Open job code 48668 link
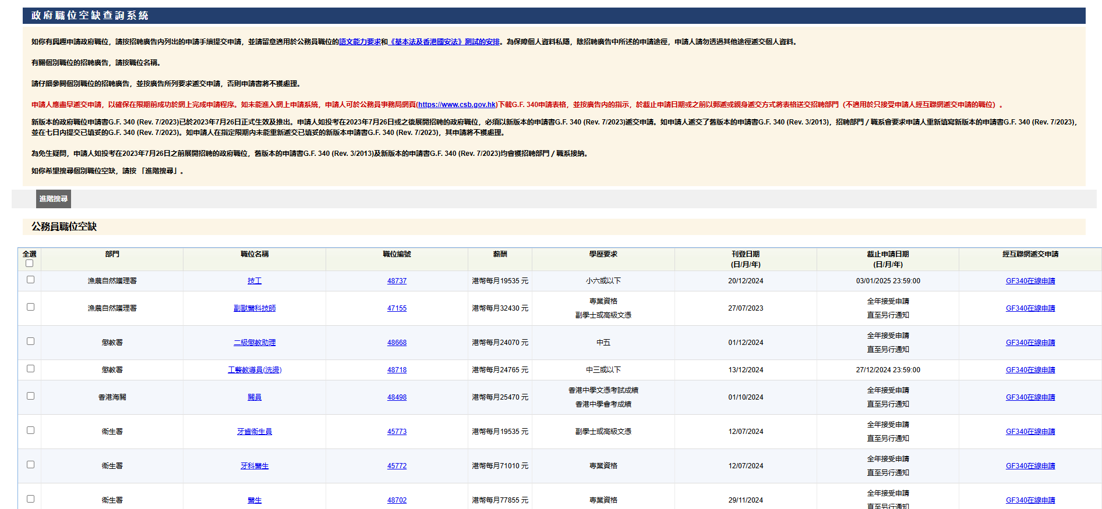The width and height of the screenshot is (1102, 509). point(397,343)
